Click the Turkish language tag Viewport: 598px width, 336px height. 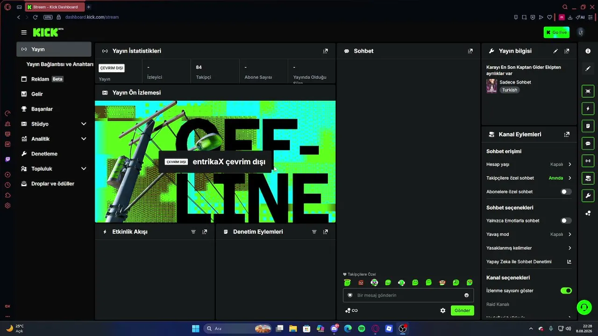(510, 90)
